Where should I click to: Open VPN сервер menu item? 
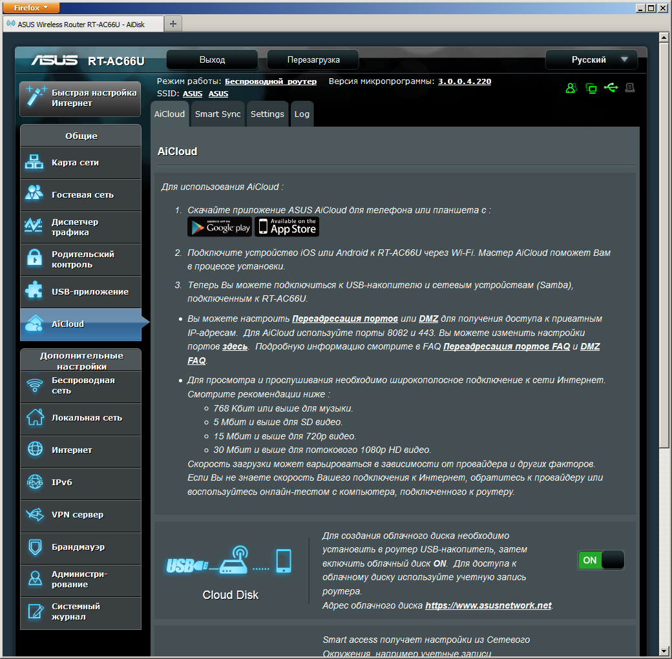coord(81,515)
